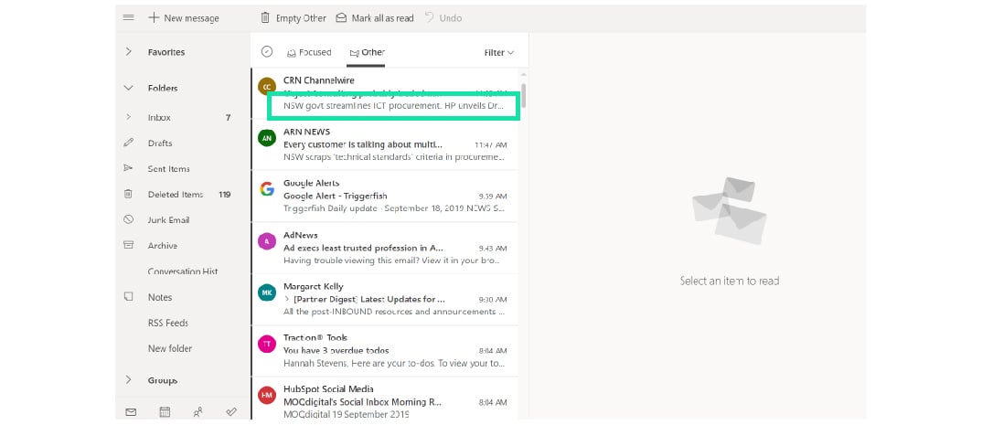This screenshot has width=982, height=425.
Task: Open the Filter dropdown
Action: [499, 53]
